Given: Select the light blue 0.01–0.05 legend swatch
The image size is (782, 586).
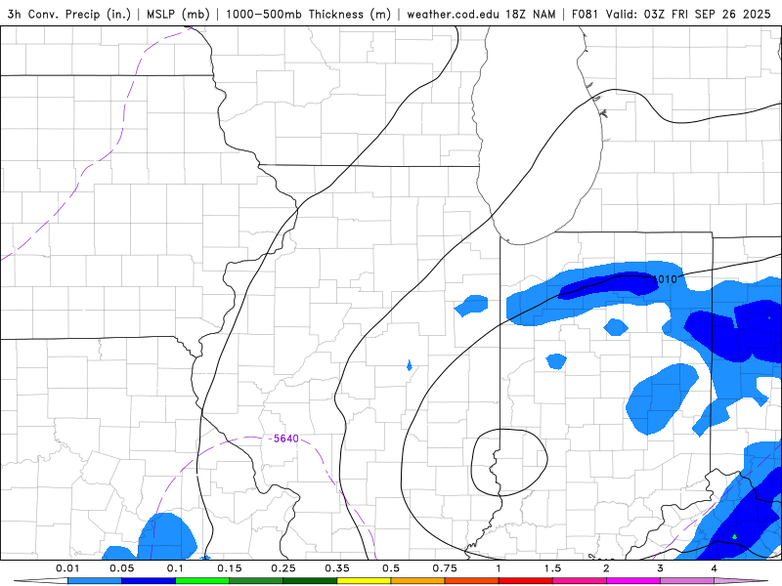Looking at the screenshot, I should pos(95,581).
